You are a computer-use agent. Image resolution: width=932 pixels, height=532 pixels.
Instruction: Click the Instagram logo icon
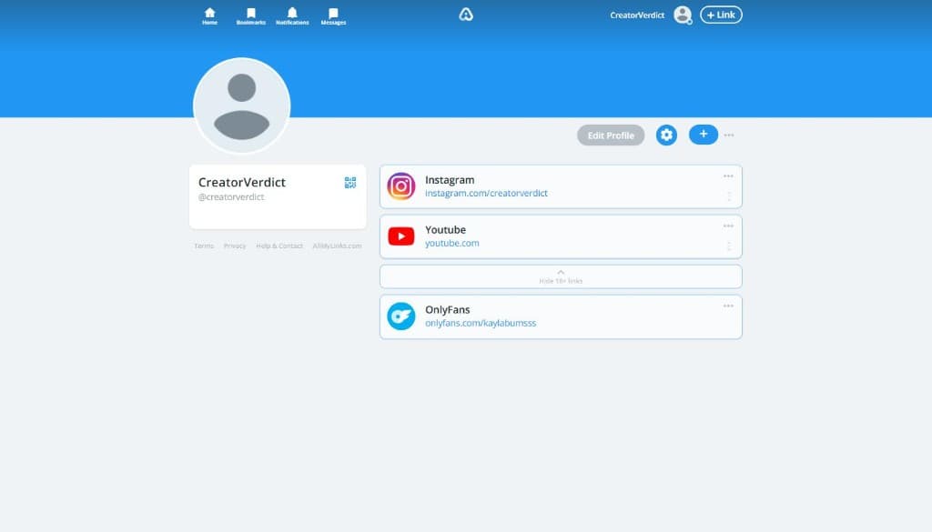[x=401, y=186]
